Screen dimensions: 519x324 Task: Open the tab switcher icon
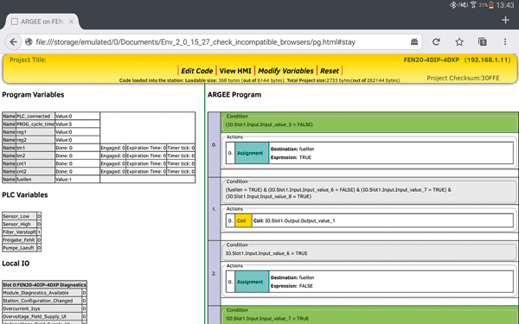(x=483, y=41)
